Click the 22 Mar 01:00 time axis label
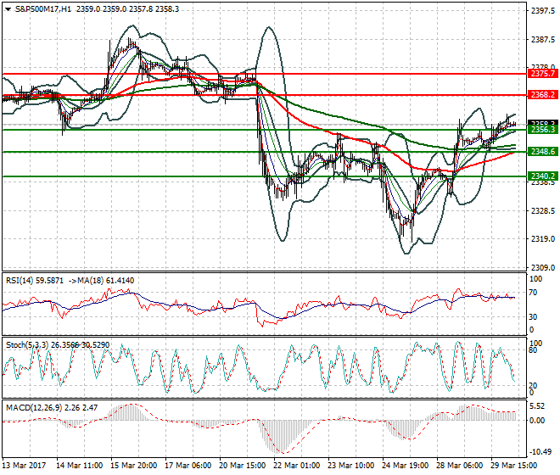 297,466
